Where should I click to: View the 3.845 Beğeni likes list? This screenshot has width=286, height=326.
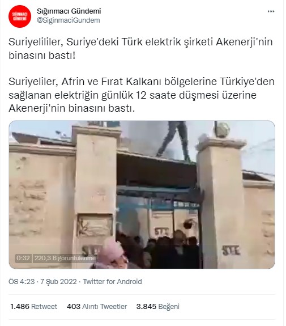[x=158, y=307]
